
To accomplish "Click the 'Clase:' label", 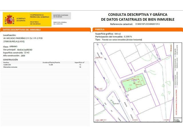I will pos(6,47).
